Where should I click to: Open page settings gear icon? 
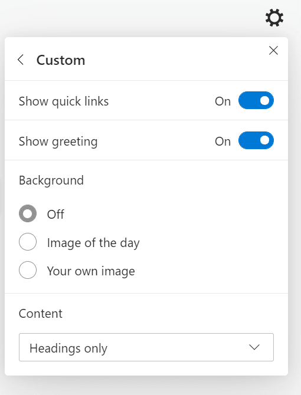coord(274,18)
